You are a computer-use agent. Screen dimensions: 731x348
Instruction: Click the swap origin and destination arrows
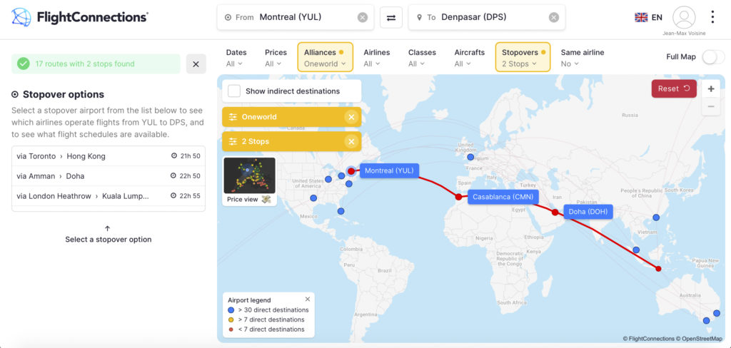tap(390, 17)
